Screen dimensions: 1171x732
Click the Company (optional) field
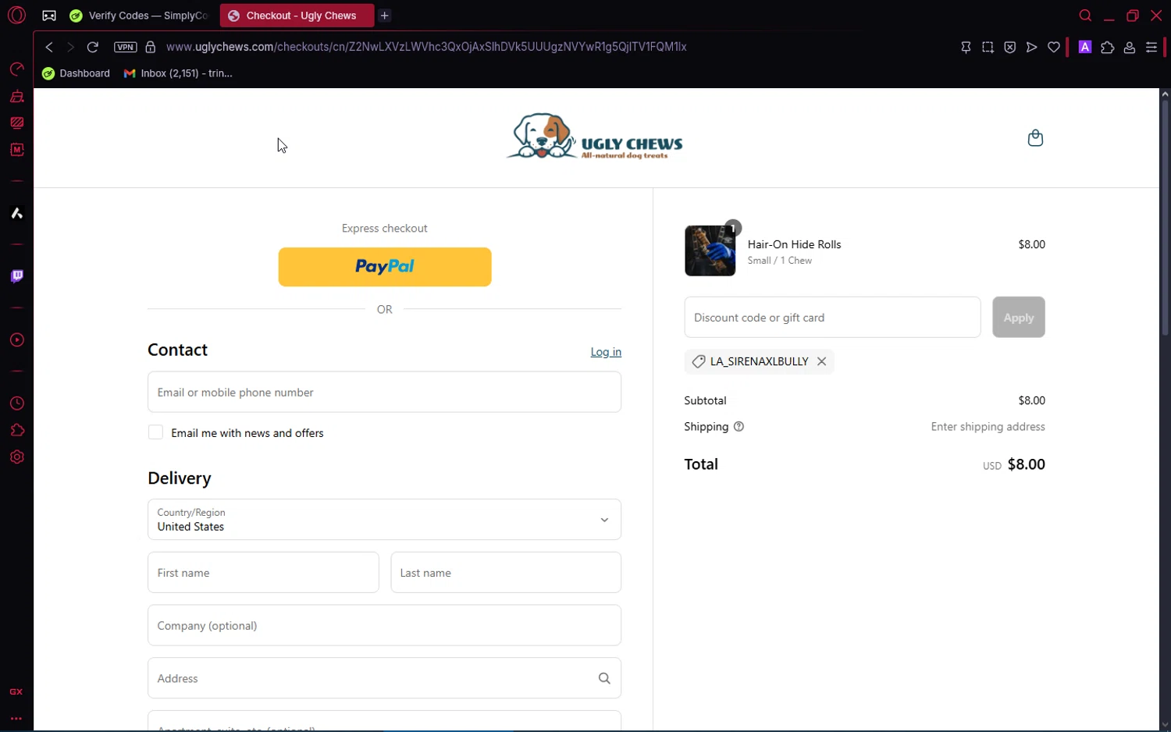pos(384,625)
